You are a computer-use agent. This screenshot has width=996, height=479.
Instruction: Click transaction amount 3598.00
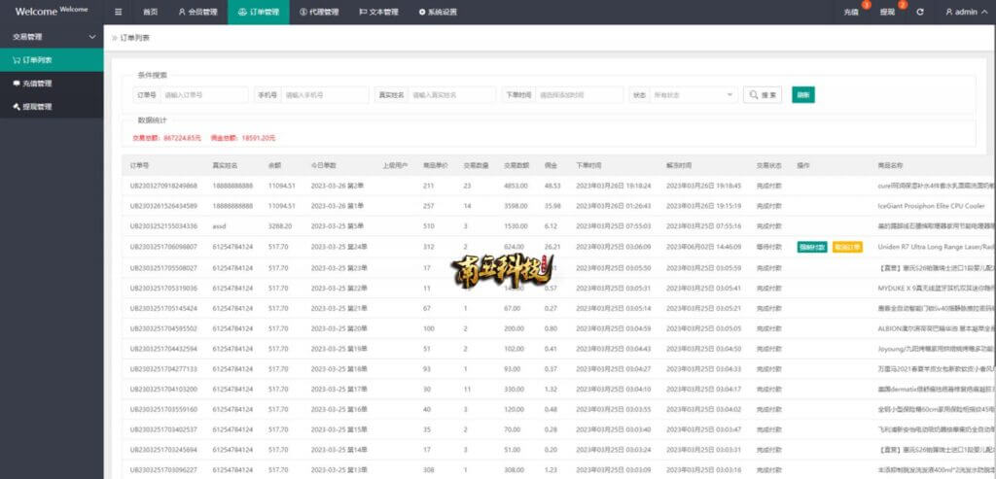516,206
